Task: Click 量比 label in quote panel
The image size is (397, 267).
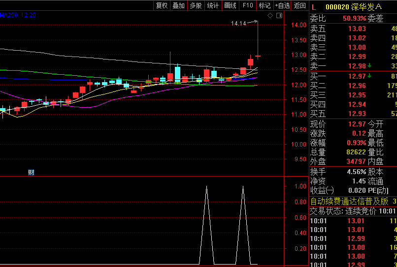Action: coord(375,152)
